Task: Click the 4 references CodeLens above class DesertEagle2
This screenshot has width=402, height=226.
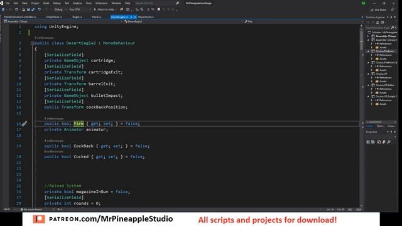Action: coord(44,38)
